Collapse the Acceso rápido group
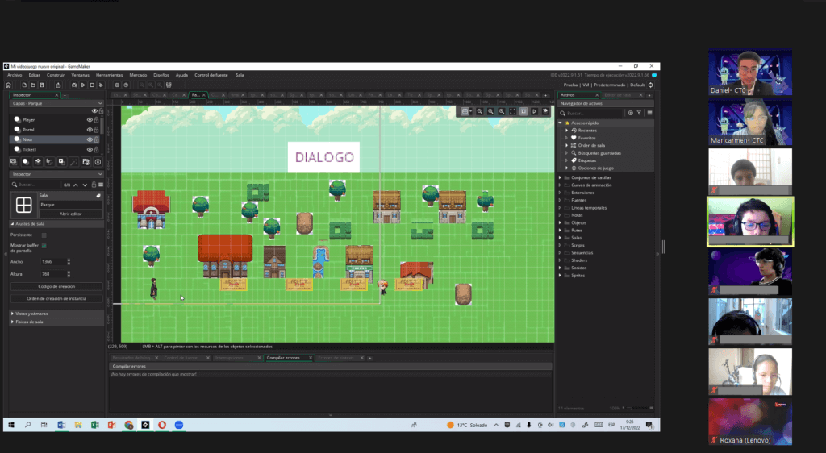The height and width of the screenshot is (453, 826). pyautogui.click(x=561, y=123)
